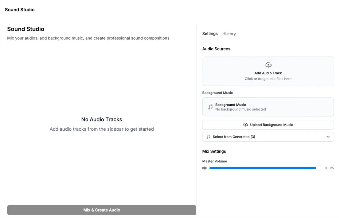
Task: Click the 100% master volume value
Action: (x=329, y=168)
